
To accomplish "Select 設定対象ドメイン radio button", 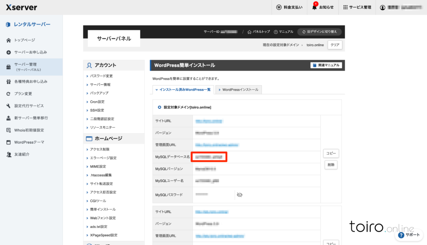I will coord(159,107).
